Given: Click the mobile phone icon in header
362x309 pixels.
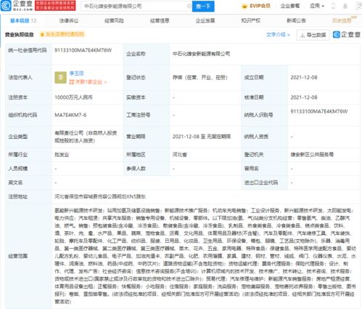Looking at the screenshot, I should [x=333, y=6].
